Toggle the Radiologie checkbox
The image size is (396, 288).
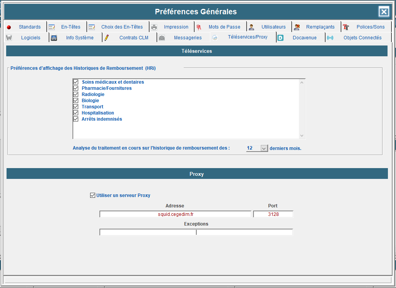pos(76,94)
